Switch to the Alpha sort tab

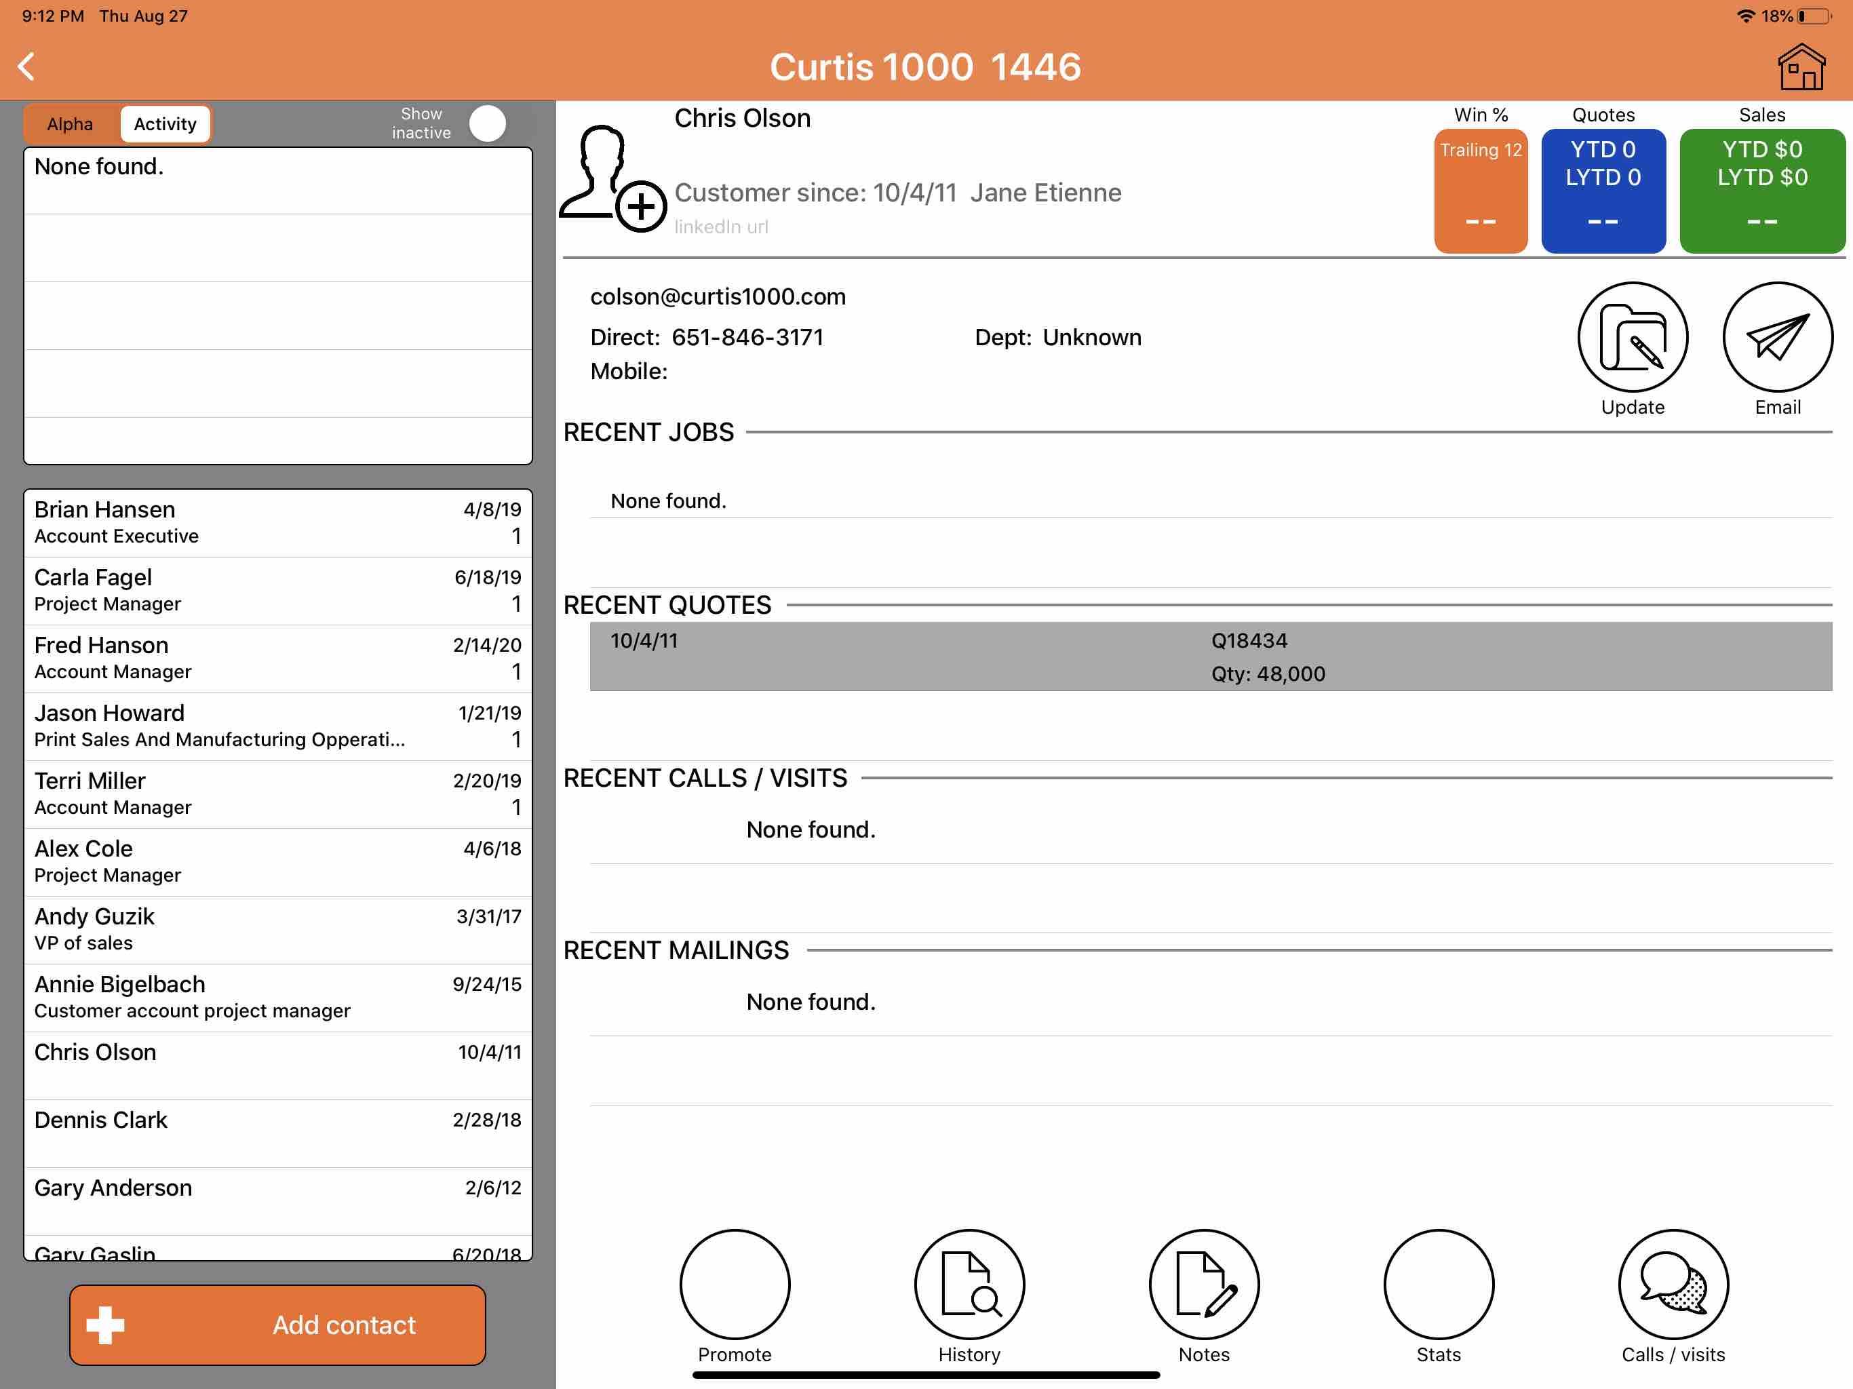[71, 124]
